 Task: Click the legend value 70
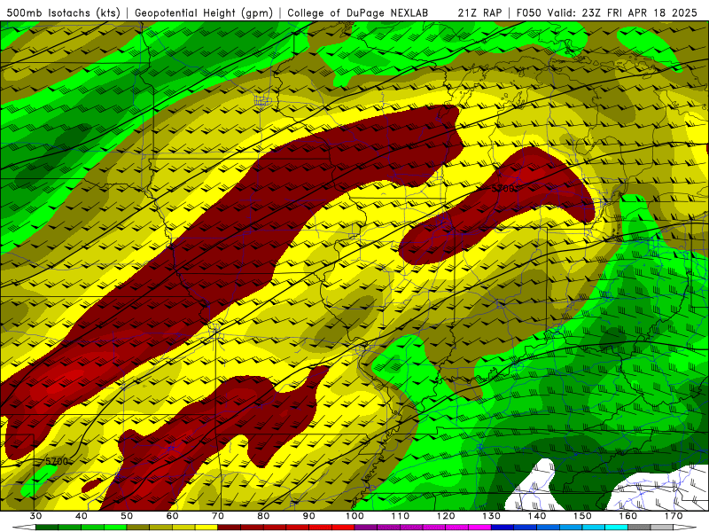point(218,516)
